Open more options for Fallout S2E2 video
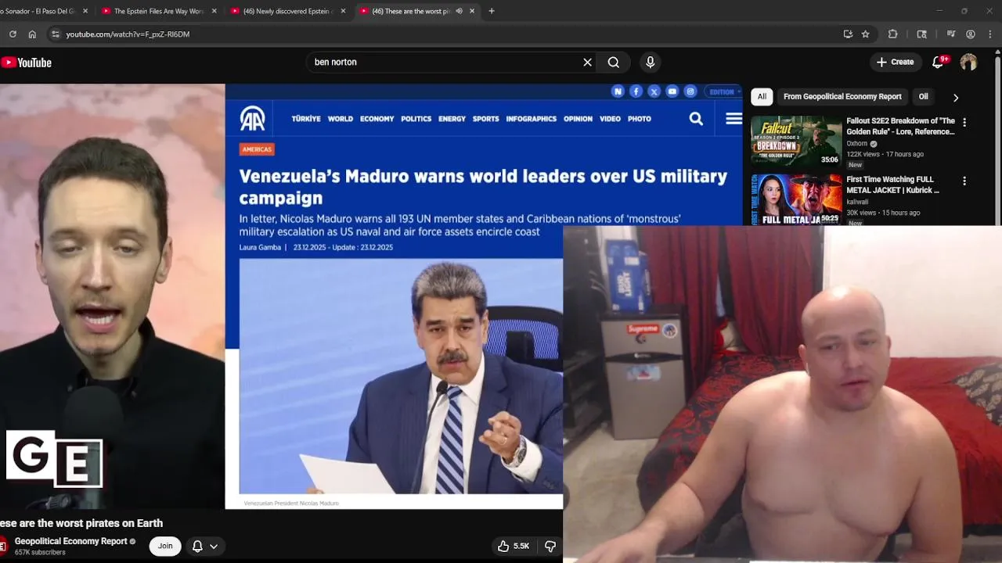 pyautogui.click(x=964, y=122)
